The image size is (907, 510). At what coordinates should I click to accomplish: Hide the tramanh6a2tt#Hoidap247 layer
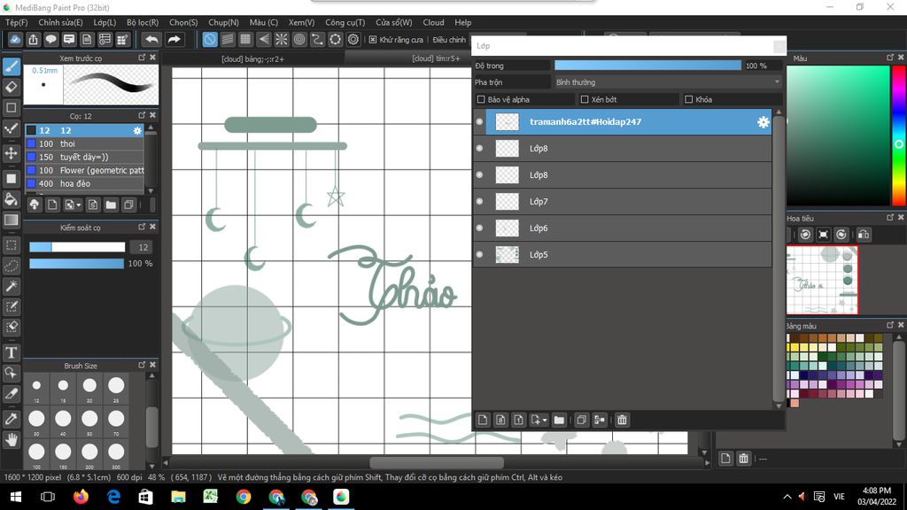coord(479,122)
